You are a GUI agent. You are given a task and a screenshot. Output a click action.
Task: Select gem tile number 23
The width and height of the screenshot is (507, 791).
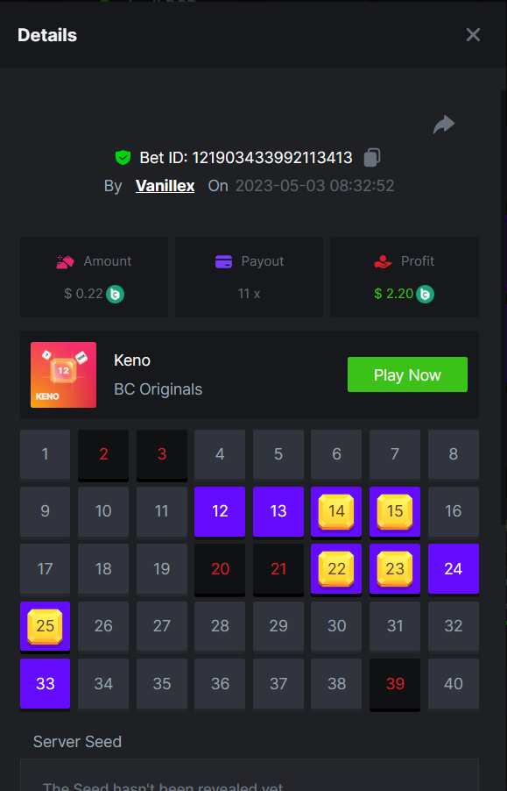(395, 569)
